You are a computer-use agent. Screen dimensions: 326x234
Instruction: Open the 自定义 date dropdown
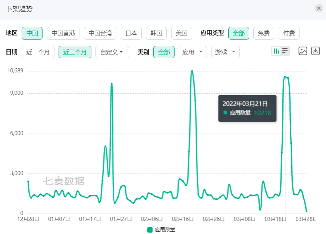112,52
